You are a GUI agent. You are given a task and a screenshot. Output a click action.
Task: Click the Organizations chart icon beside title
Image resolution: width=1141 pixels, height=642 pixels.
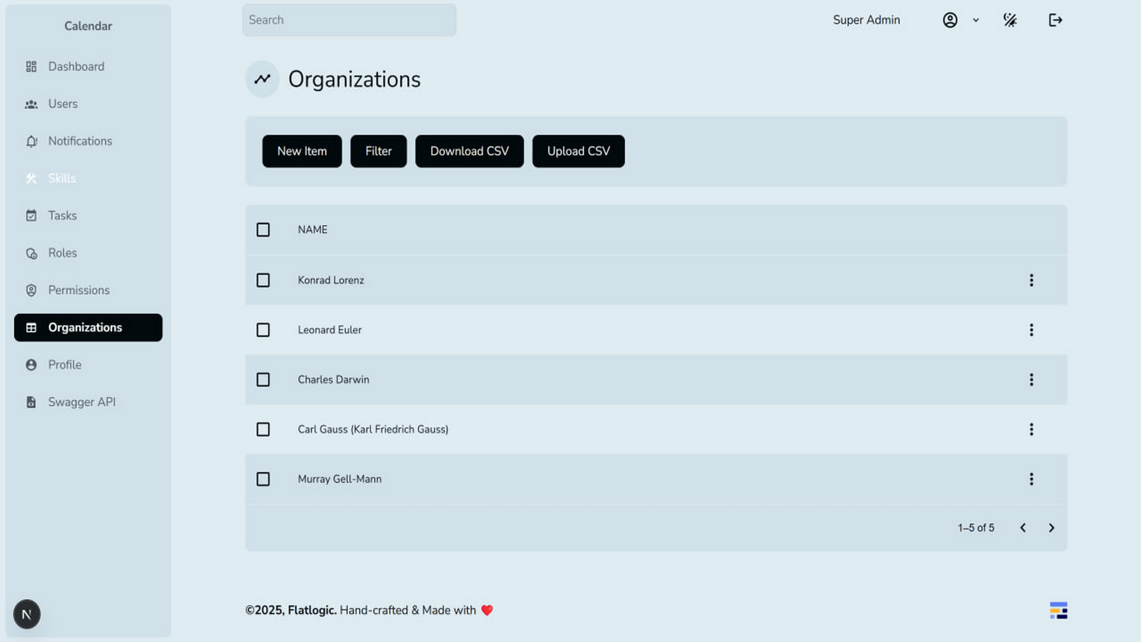click(x=263, y=79)
